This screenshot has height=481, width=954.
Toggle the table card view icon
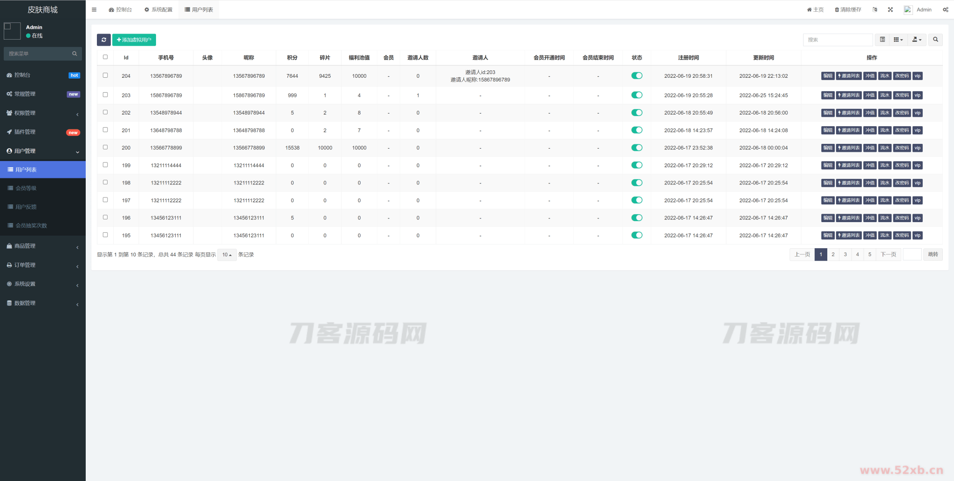click(x=882, y=40)
